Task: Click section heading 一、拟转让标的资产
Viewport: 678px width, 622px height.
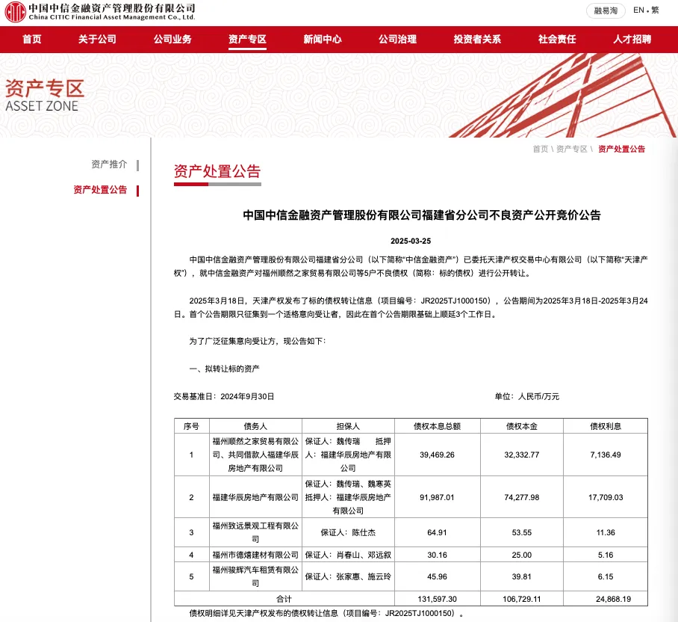Action: (x=225, y=369)
